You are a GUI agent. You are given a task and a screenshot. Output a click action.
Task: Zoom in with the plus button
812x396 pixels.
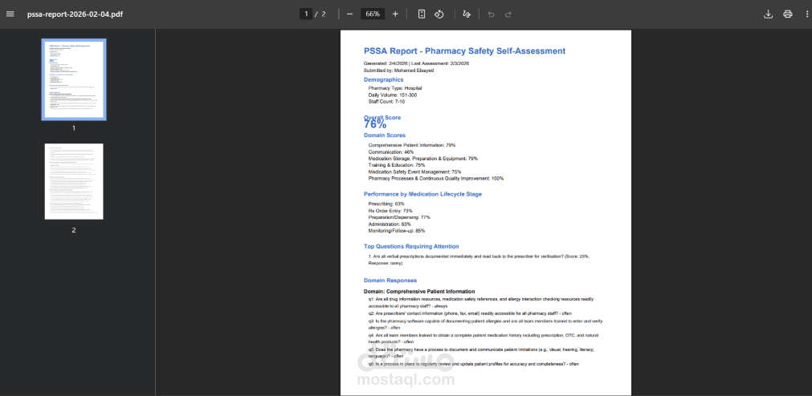pyautogui.click(x=396, y=14)
